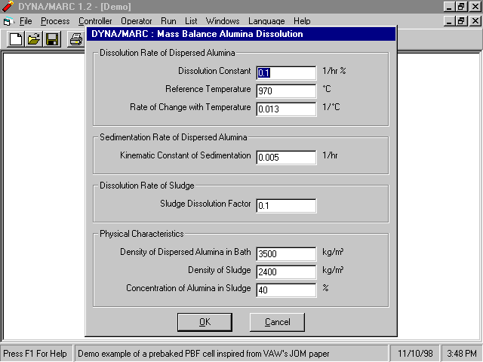Screen dimensions: 483x362
Task: Click the Open file toolbar icon
Action: pyautogui.click(x=34, y=39)
